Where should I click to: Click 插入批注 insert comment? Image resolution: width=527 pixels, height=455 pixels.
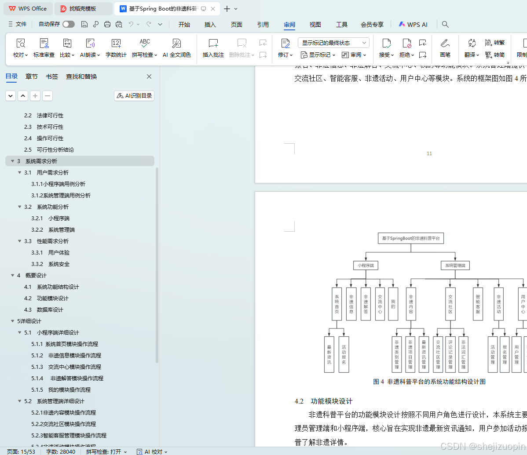click(x=213, y=48)
